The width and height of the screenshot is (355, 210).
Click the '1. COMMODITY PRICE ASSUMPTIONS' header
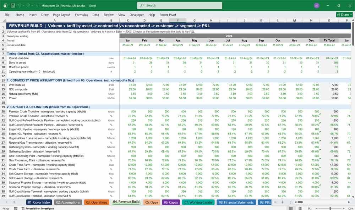70,80
